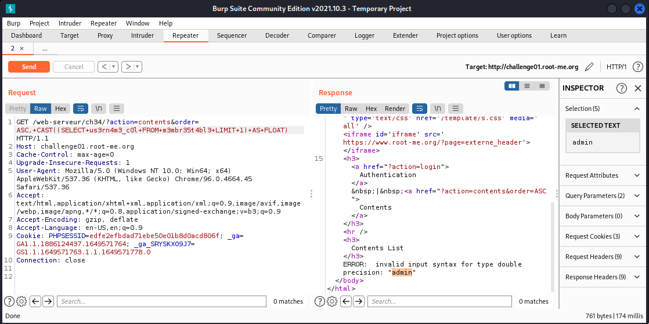Click the greyed Cancel button
649x324 pixels.
click(74, 67)
